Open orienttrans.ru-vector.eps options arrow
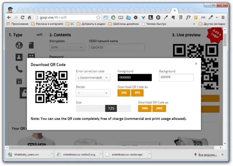Image resolution: width=233 pixels, height=166 pixels. (x=149, y=154)
